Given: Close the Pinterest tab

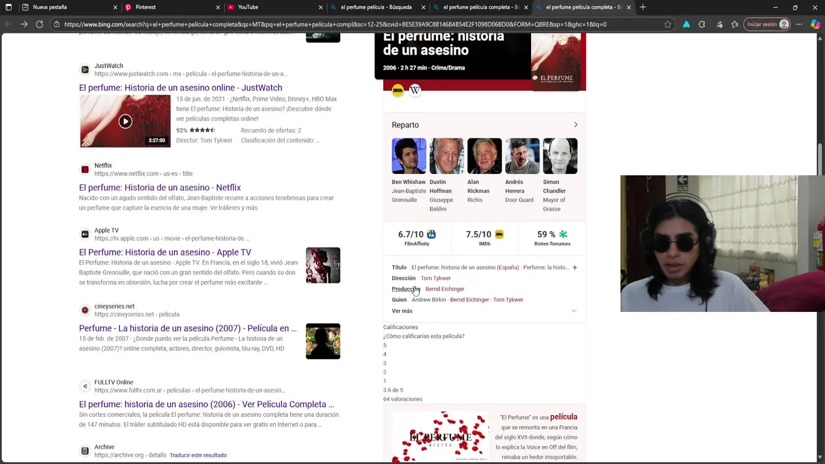Looking at the screenshot, I should [218, 7].
